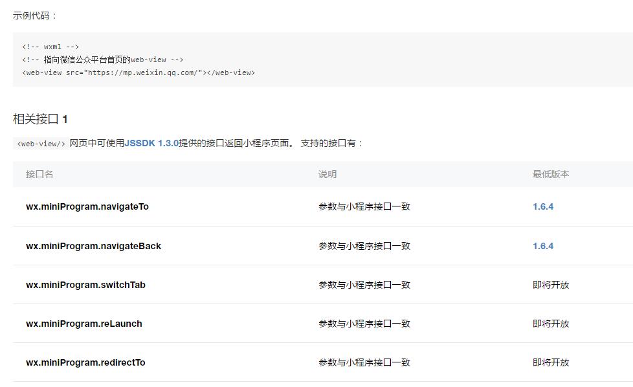The width and height of the screenshot is (633, 387).
Task: Click the 说明 column header
Action: 328,174
